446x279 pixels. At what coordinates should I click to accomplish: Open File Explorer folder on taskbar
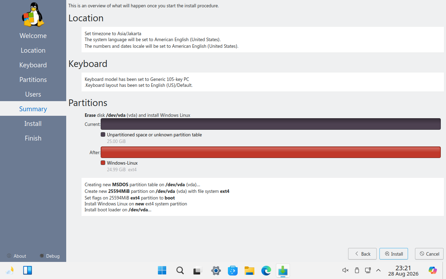pyautogui.click(x=249, y=270)
